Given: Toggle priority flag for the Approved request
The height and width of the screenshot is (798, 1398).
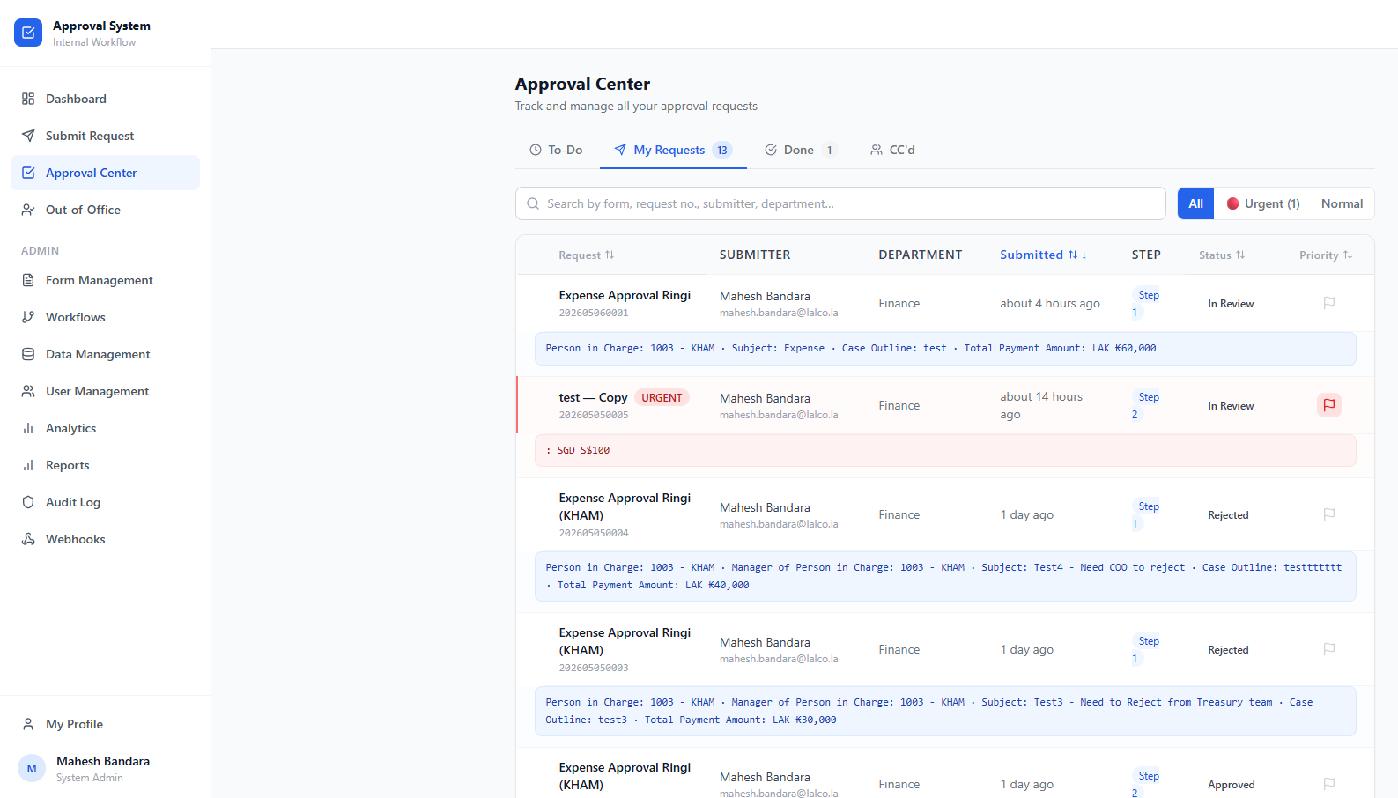Looking at the screenshot, I should coord(1329,784).
